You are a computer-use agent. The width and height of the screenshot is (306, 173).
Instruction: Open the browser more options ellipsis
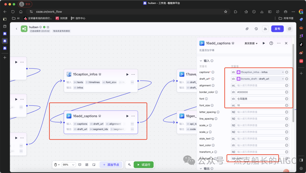(293, 12)
